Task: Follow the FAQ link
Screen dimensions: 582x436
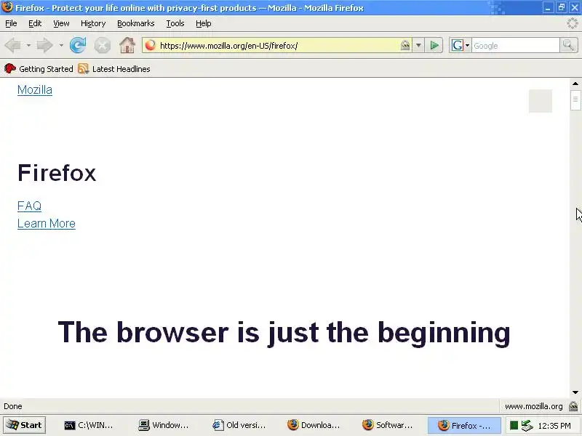Action: click(29, 206)
